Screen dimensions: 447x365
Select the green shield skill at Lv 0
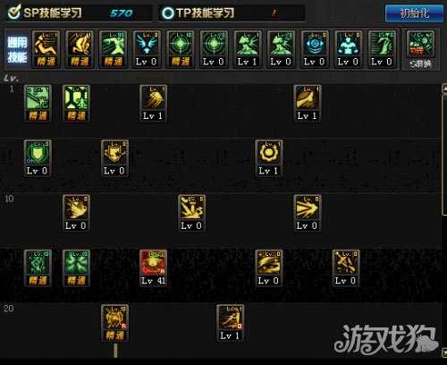point(38,158)
